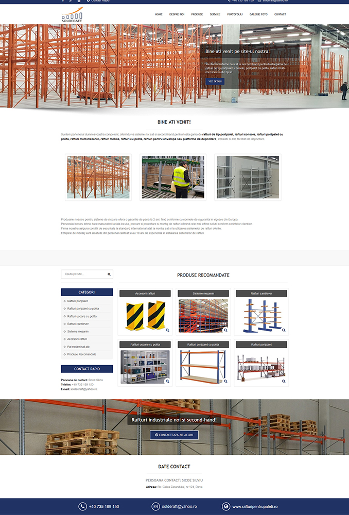Click the search magnifier icon in sidebar
The image size is (349, 515).
tap(109, 274)
